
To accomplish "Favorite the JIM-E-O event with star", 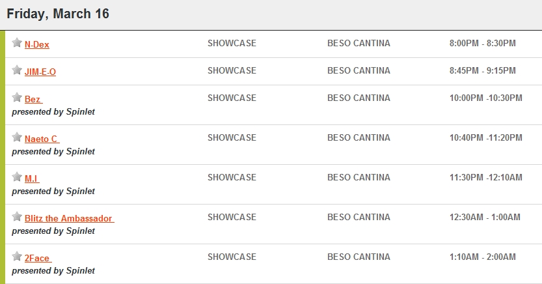I will [17, 70].
